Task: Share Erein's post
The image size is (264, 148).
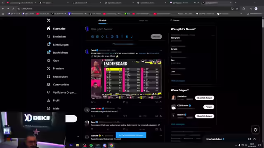Action: [x=160, y=116]
